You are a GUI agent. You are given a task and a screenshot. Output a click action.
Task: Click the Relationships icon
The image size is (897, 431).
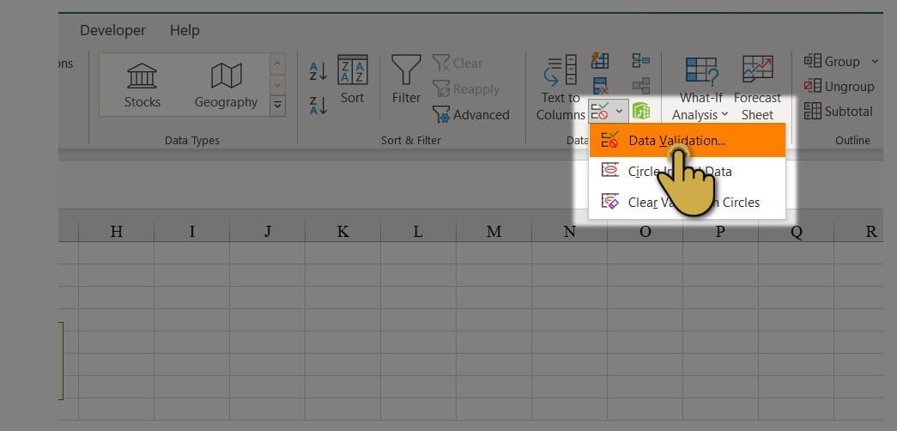[640, 86]
